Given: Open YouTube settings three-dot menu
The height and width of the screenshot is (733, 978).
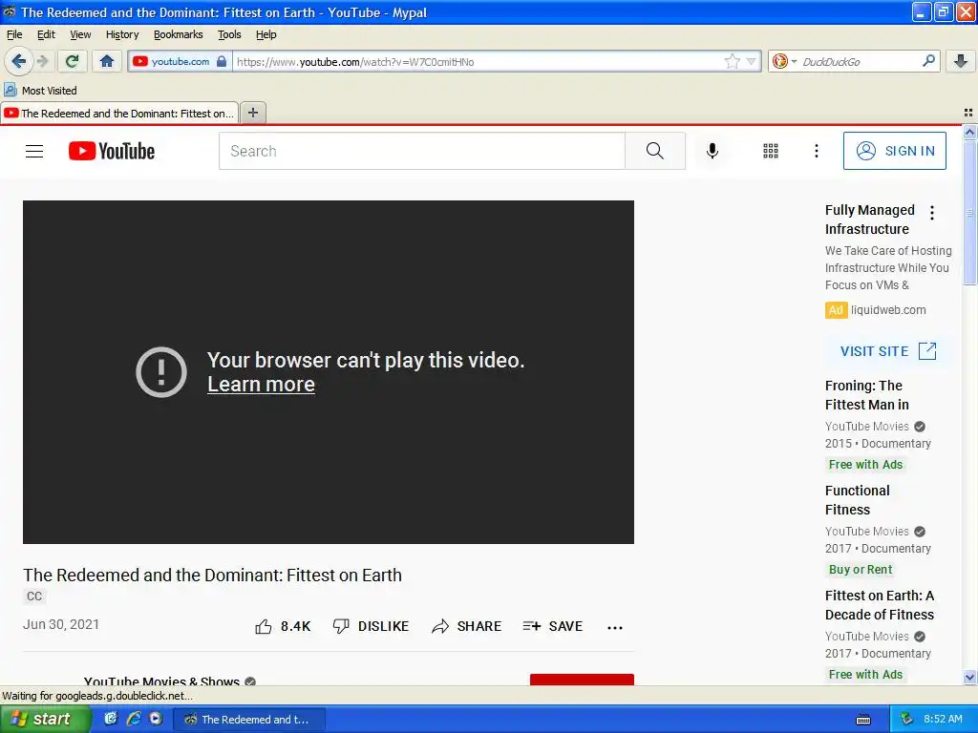Looking at the screenshot, I should pyautogui.click(x=817, y=151).
